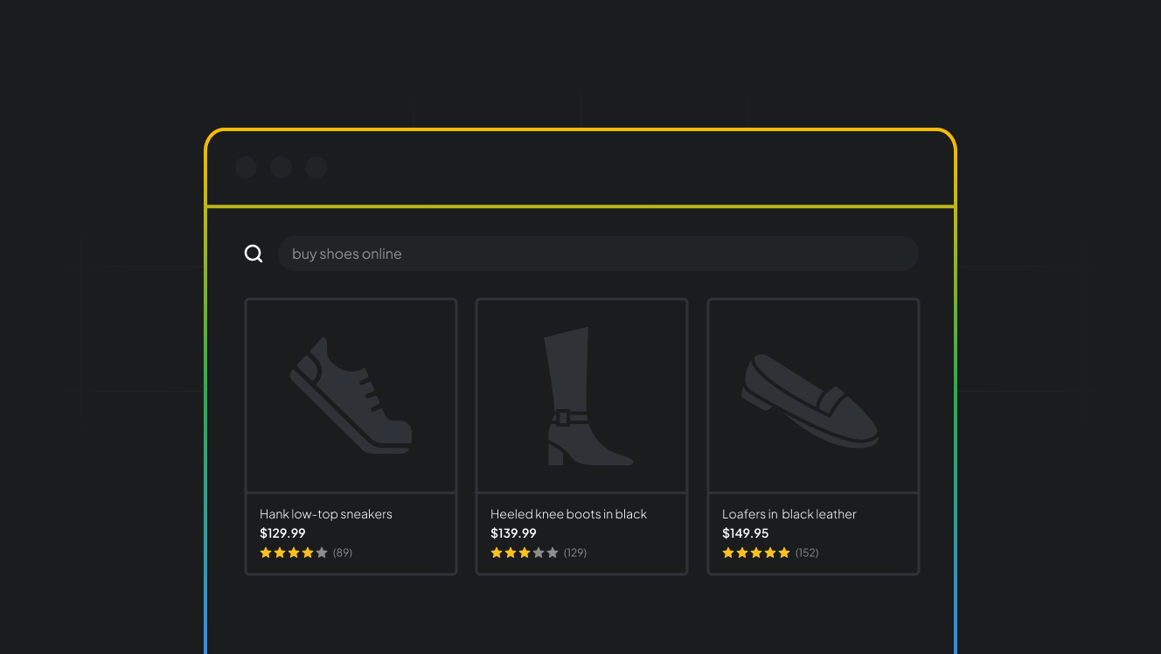Click the empty fifth star for Hank sneakers
Image resolution: width=1161 pixels, height=654 pixels.
(x=321, y=552)
